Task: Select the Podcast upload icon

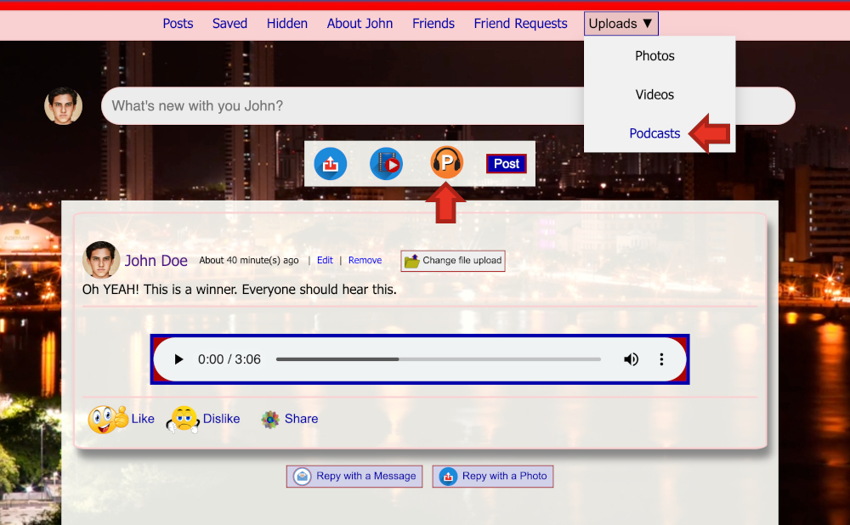Action: 446,163
